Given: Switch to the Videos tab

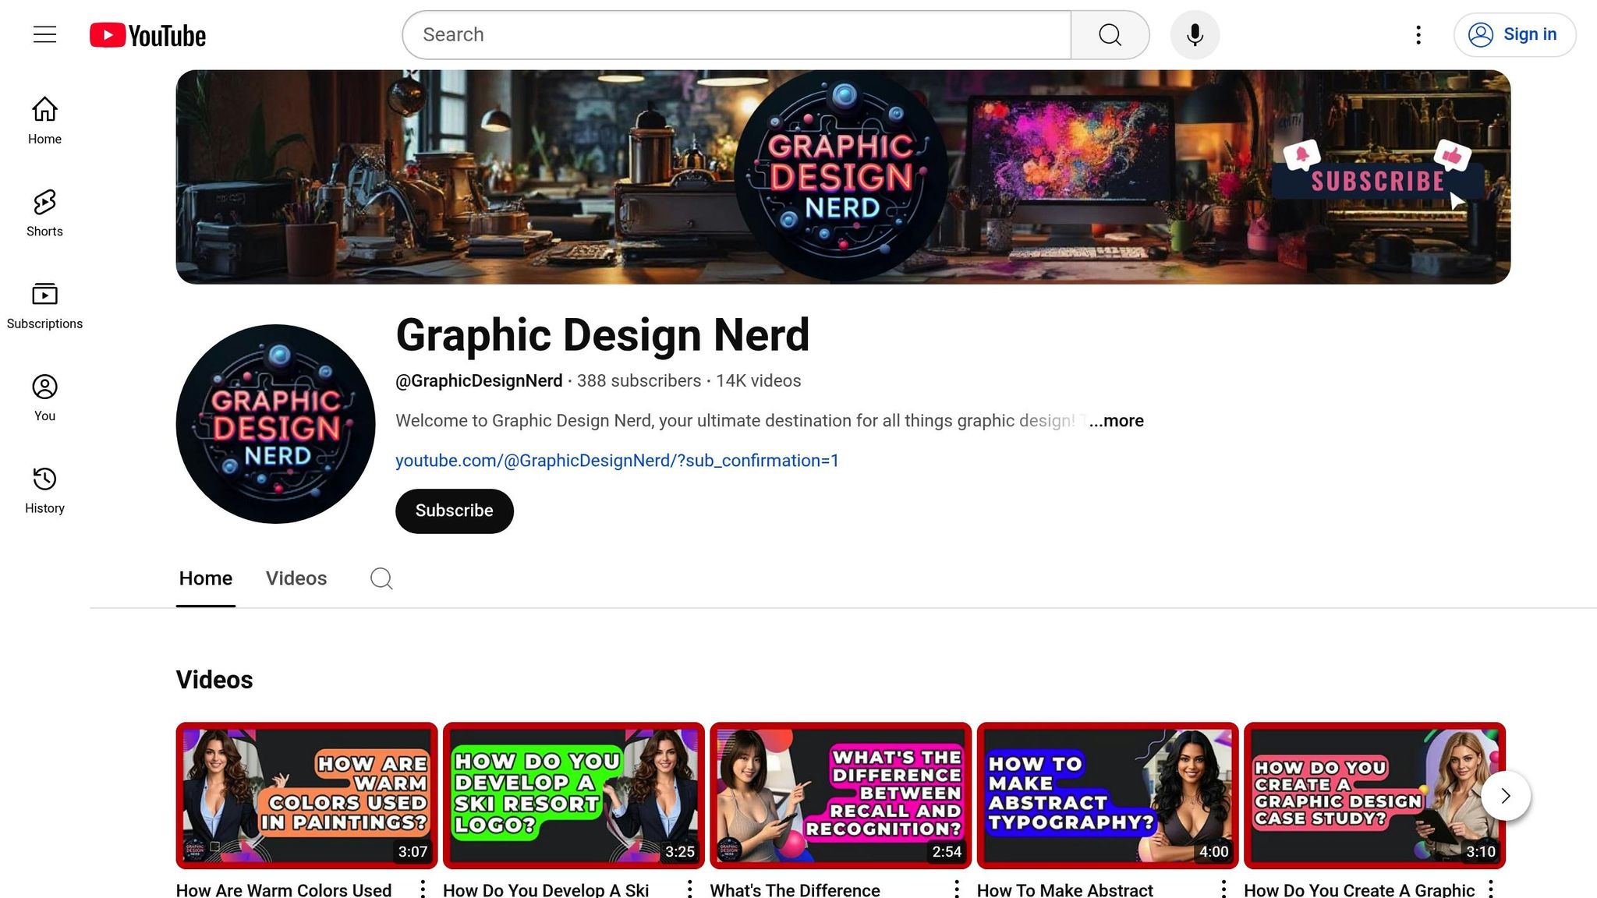Looking at the screenshot, I should 296,578.
